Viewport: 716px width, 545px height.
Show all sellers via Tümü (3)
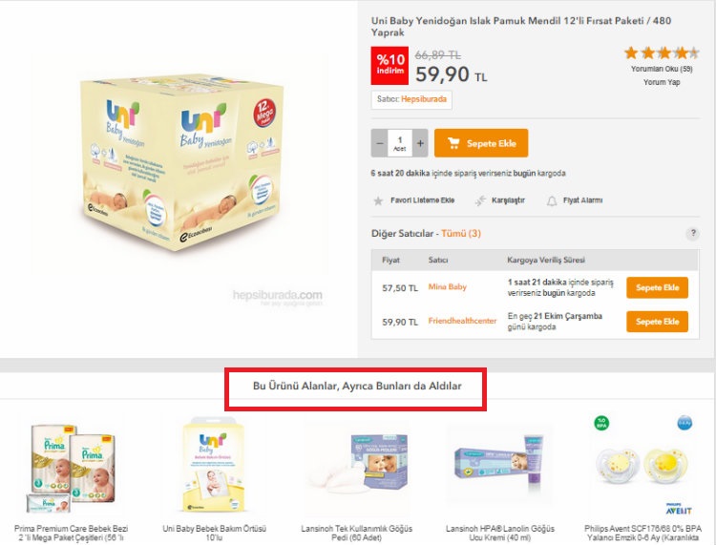[461, 234]
